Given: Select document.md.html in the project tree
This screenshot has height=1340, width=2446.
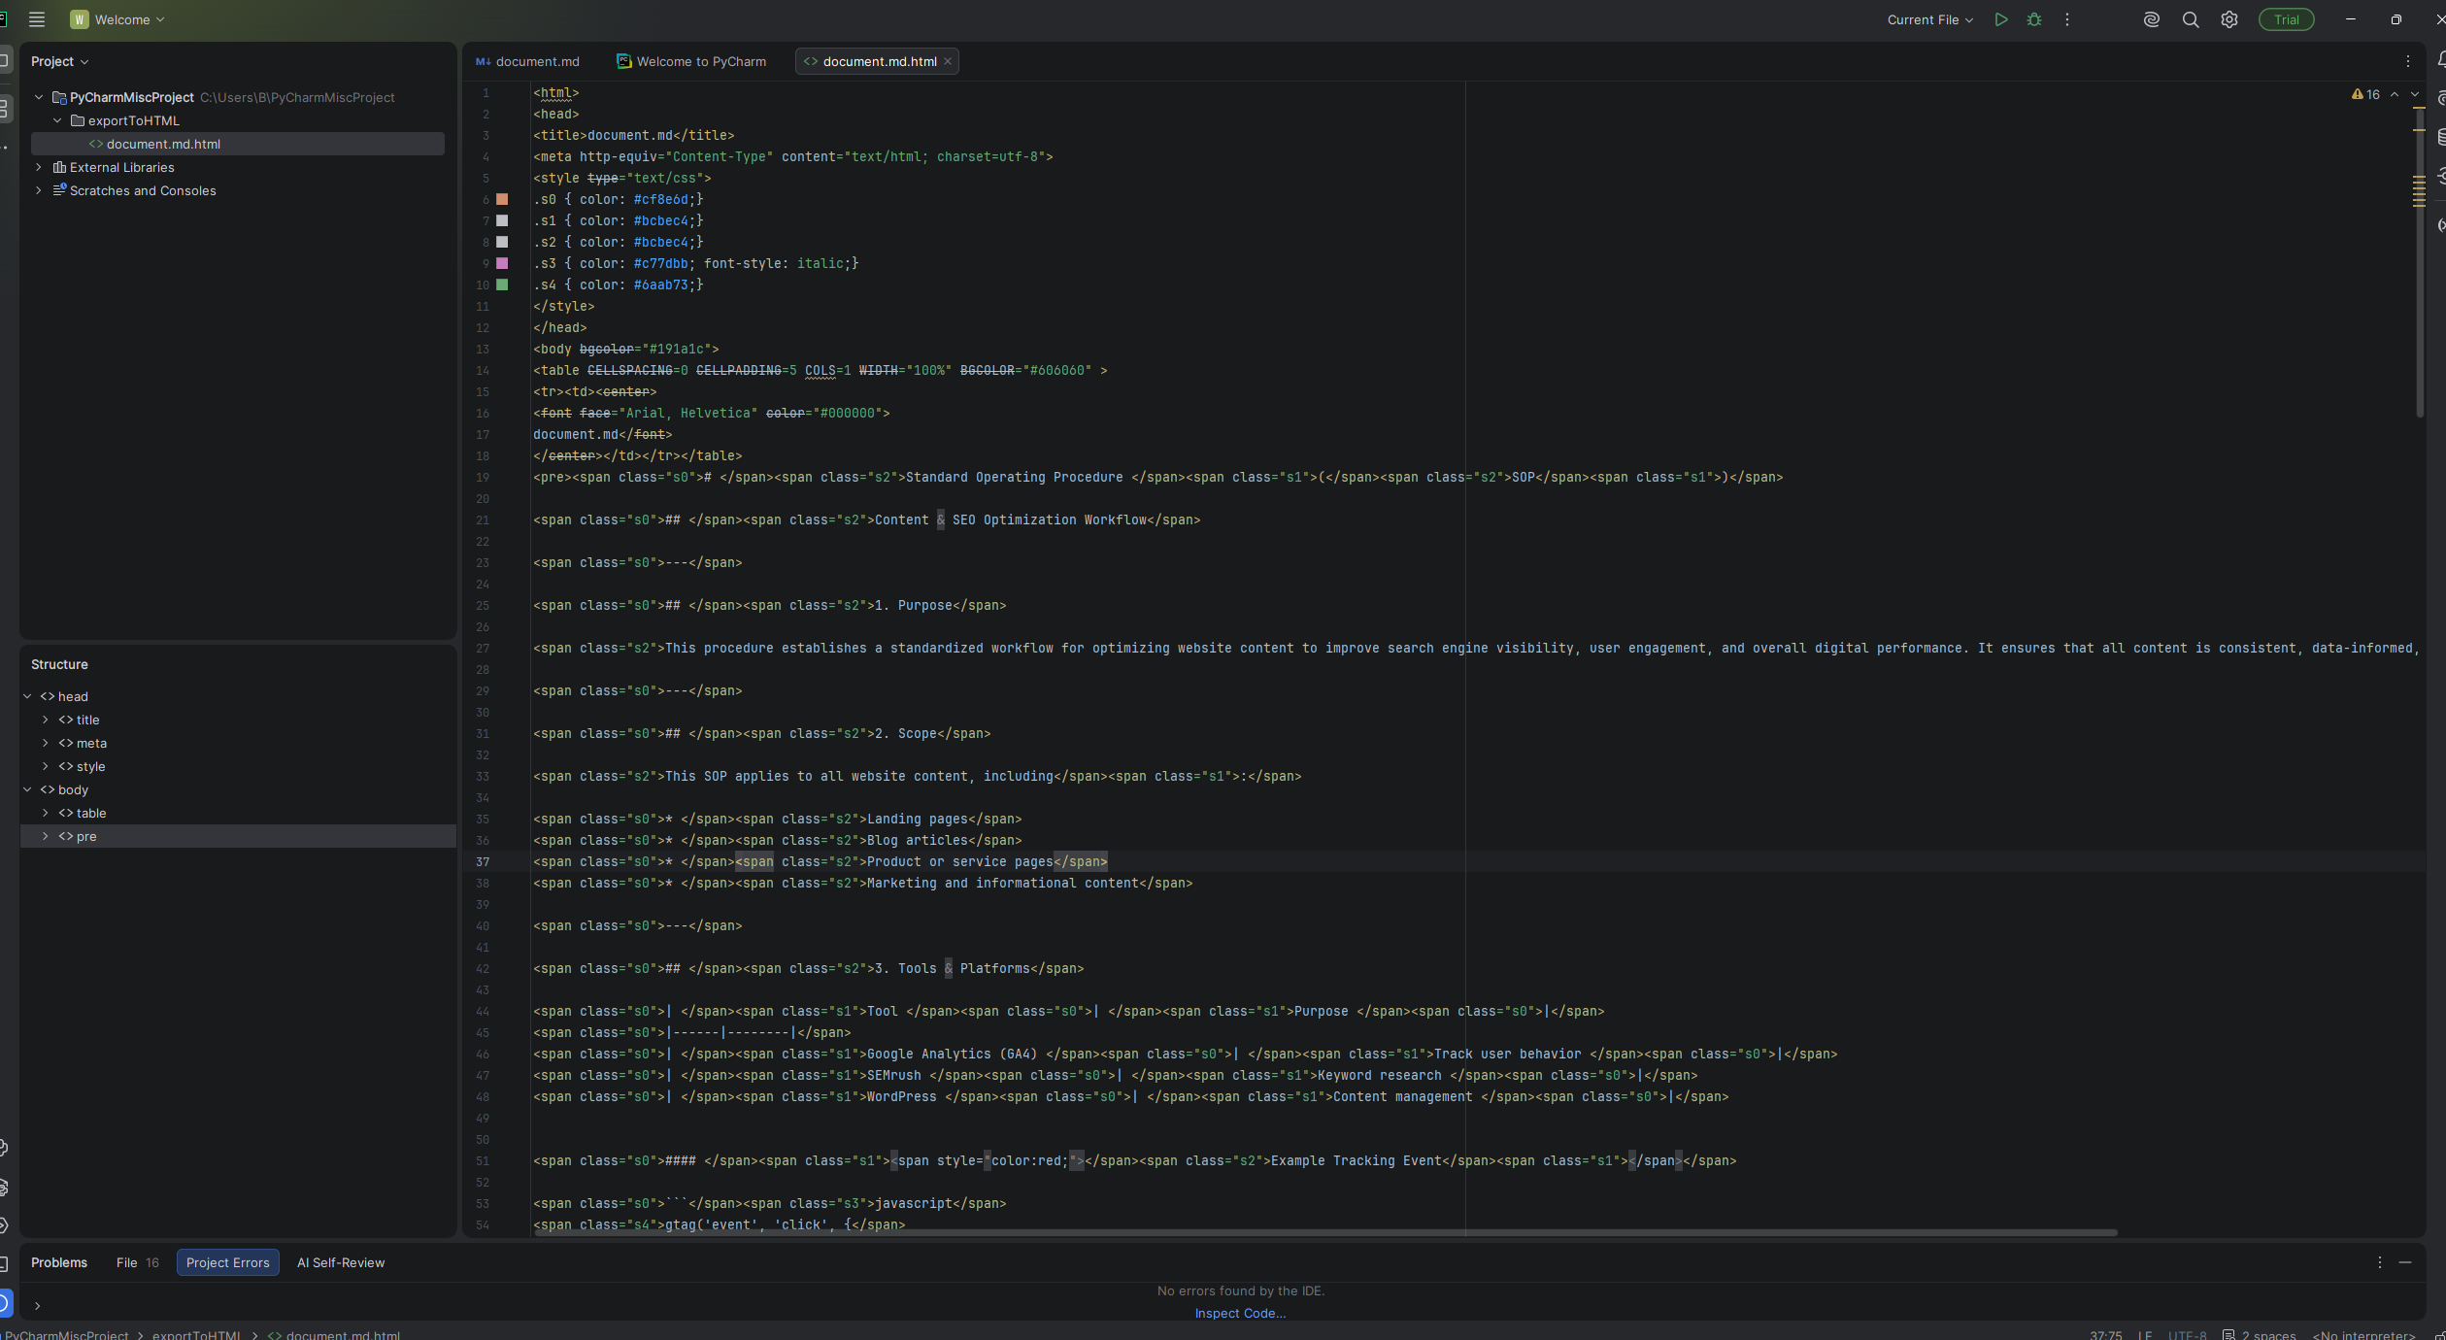Looking at the screenshot, I should click(x=238, y=144).
